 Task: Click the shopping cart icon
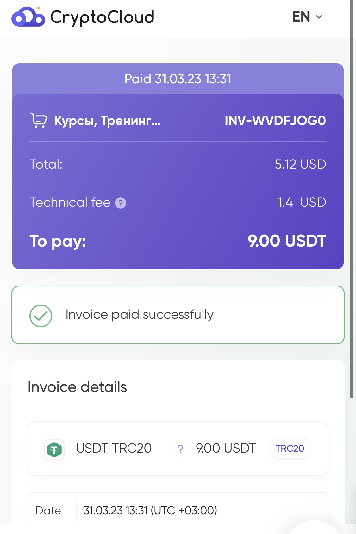tap(39, 120)
